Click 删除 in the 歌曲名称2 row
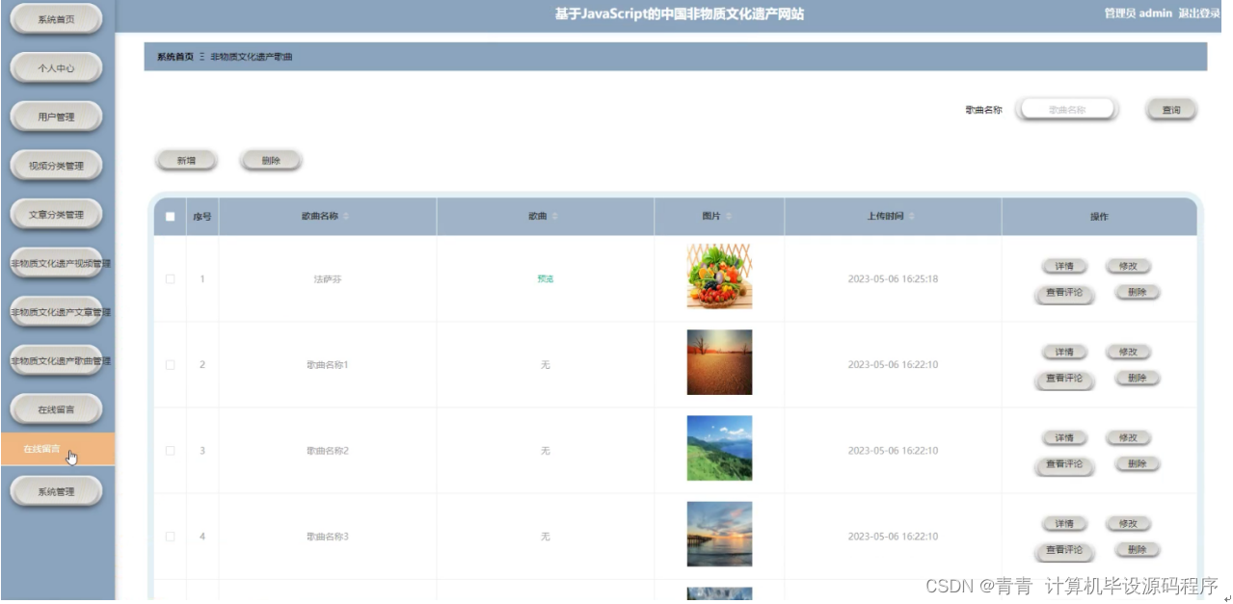Viewport: 1233px width, 604px height. (1137, 464)
